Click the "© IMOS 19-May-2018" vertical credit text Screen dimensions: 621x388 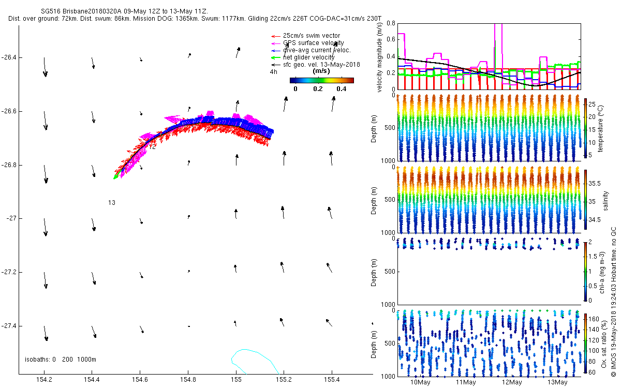[613, 344]
